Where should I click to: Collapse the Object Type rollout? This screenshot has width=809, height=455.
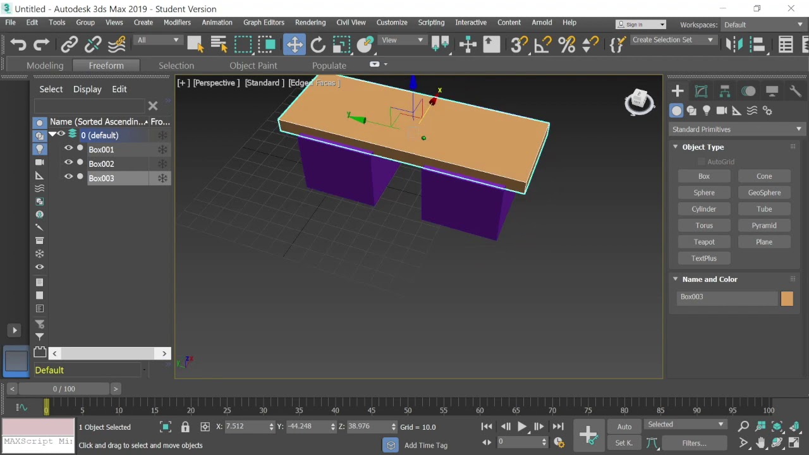pos(676,147)
